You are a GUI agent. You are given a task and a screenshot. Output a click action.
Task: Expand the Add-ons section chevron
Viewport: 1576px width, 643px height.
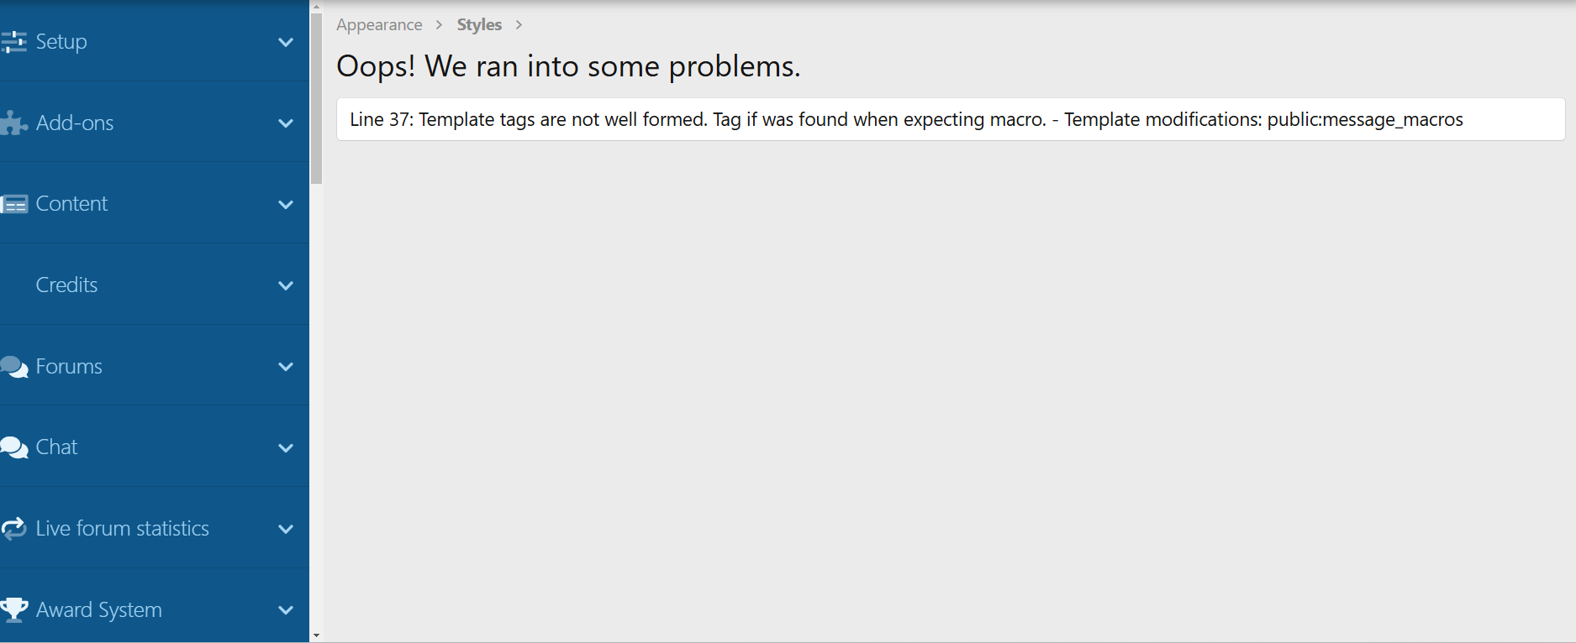point(286,123)
